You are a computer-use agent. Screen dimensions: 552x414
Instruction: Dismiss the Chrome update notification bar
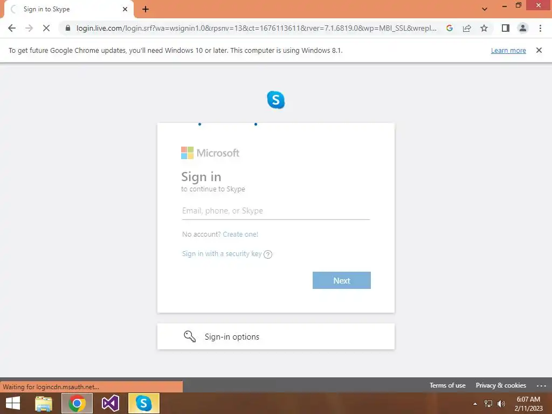click(539, 50)
